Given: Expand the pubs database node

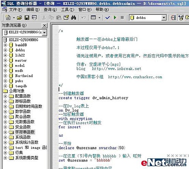Looking at the screenshot, I should [x=5, y=81].
